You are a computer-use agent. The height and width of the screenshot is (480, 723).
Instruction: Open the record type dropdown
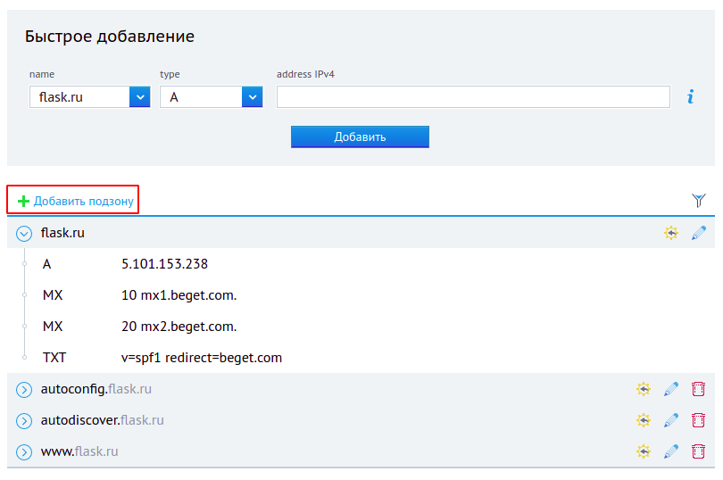pos(252,97)
